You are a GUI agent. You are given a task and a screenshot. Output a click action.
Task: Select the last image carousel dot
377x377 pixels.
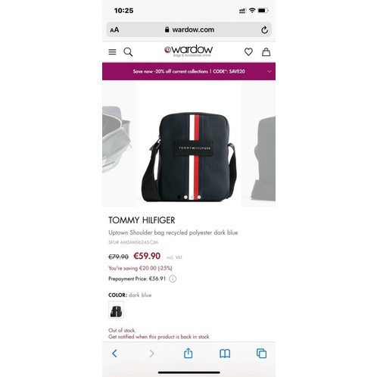coord(199,197)
